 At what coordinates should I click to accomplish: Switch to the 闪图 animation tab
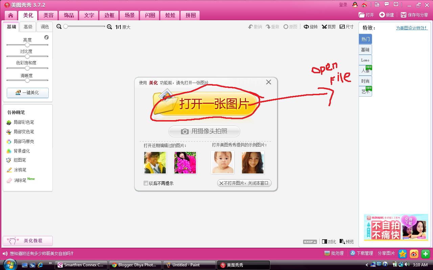point(150,15)
